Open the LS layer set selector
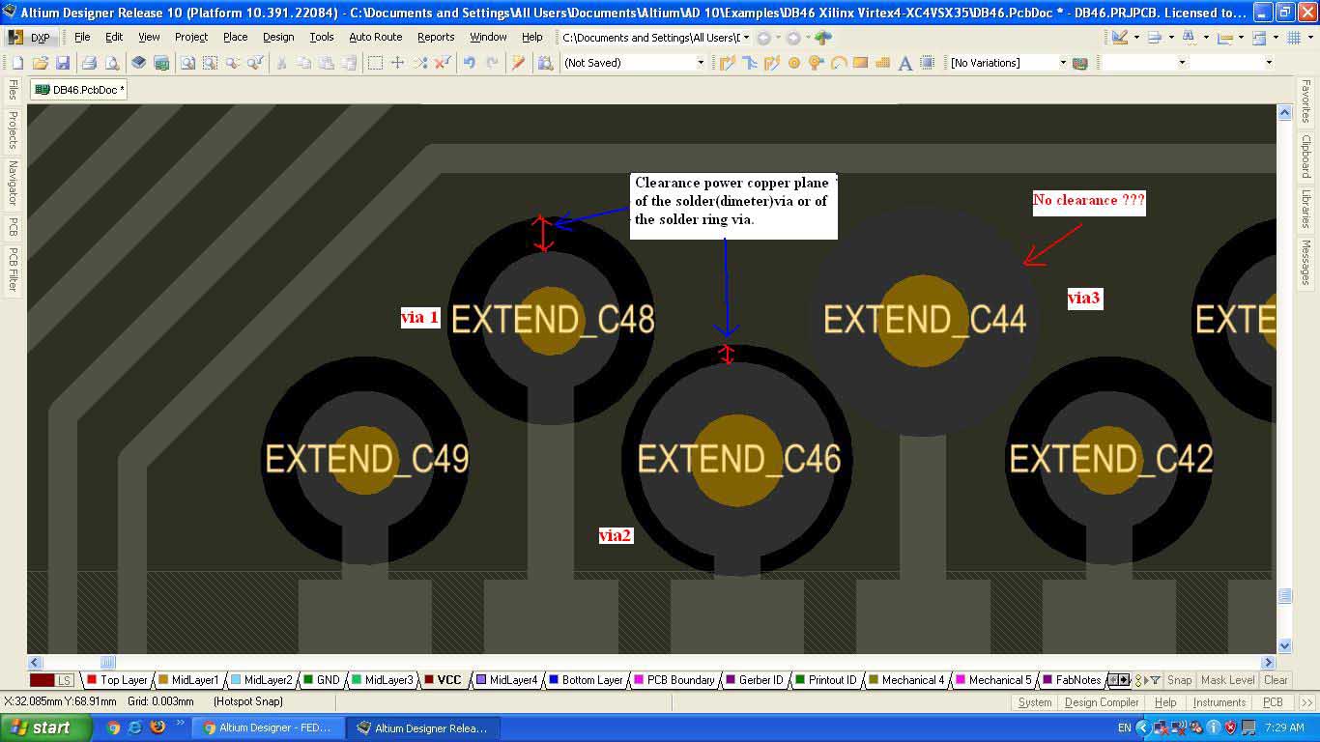1320x742 pixels. [52, 680]
